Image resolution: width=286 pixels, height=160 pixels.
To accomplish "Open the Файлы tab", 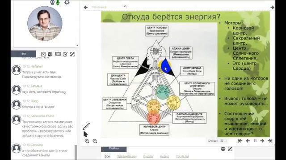I will click(x=114, y=148).
